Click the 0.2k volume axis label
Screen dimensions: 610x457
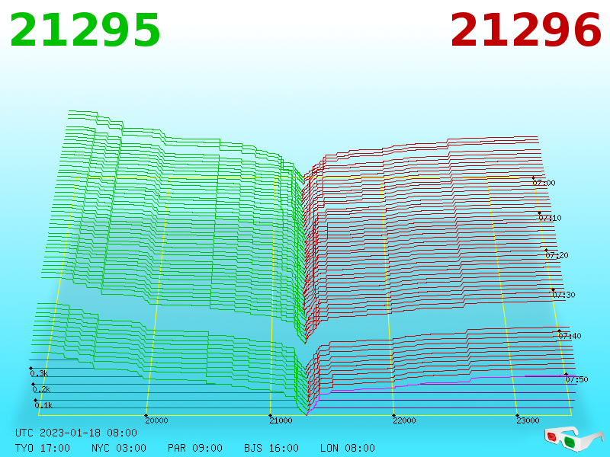click(x=41, y=389)
